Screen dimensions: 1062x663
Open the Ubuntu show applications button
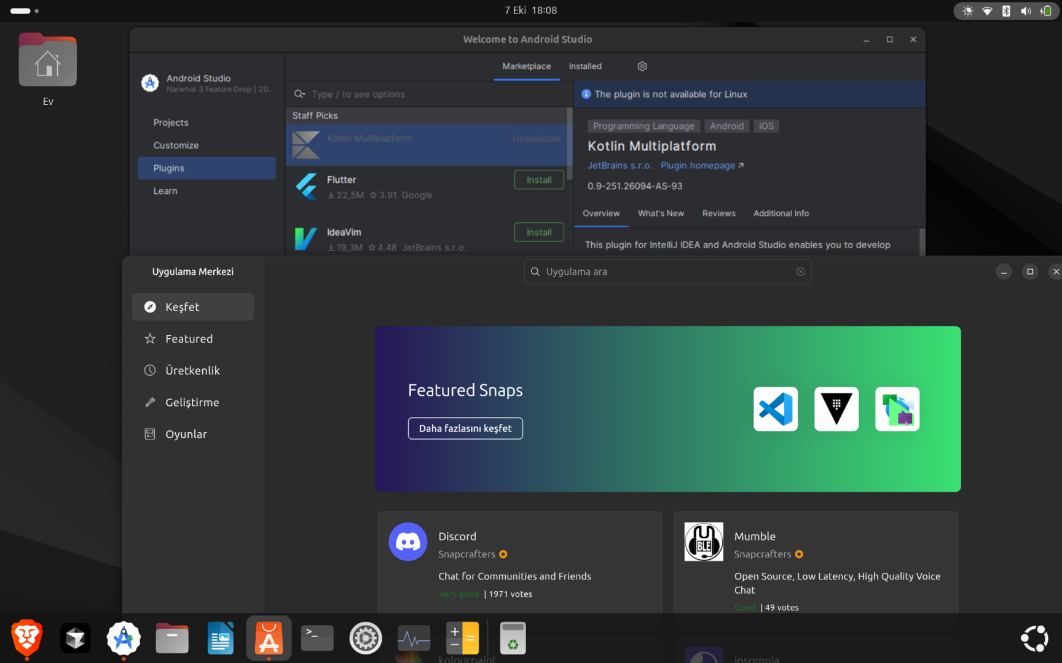point(1035,638)
